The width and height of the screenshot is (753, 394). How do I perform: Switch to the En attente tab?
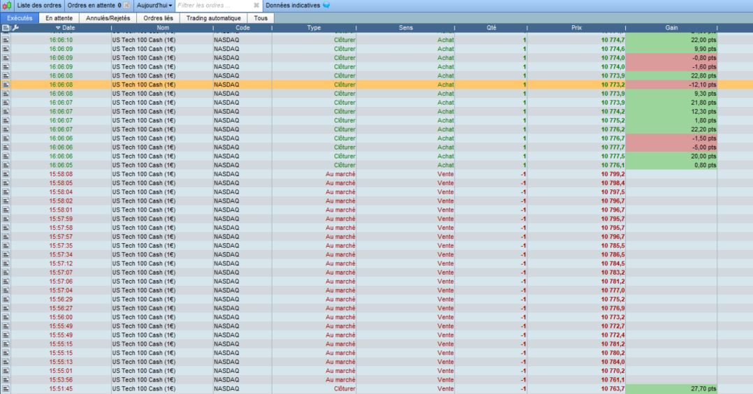(59, 18)
